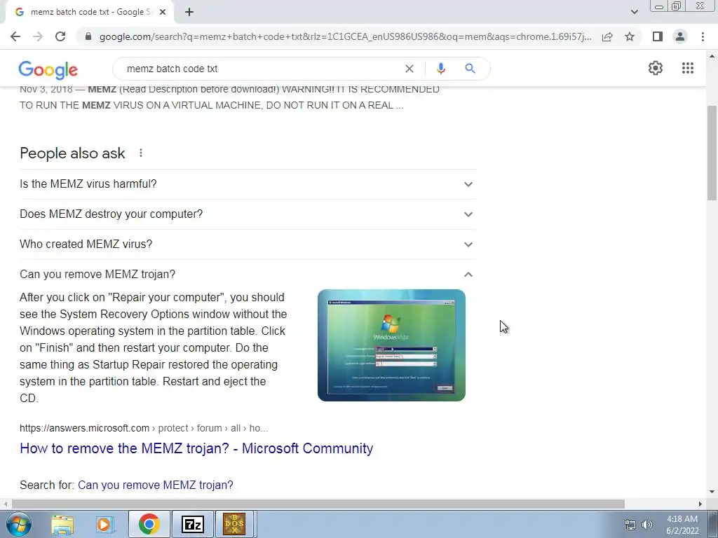718x538 pixels.
Task: Search for "Can you remove MEMZ trojan?"
Action: pyautogui.click(x=155, y=485)
